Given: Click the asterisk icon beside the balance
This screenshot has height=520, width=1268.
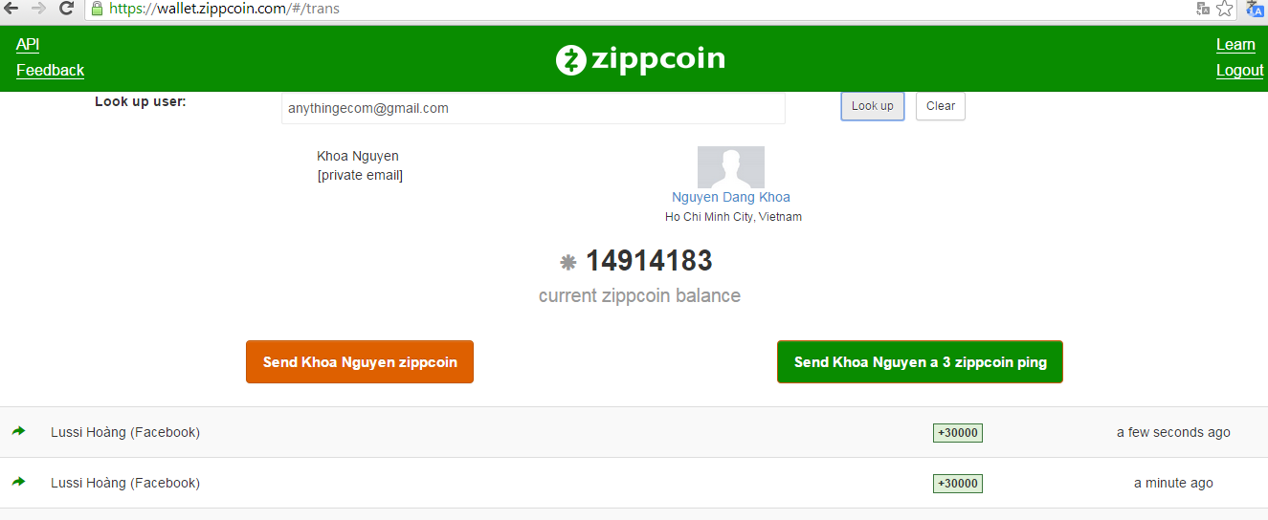Looking at the screenshot, I should [x=567, y=262].
